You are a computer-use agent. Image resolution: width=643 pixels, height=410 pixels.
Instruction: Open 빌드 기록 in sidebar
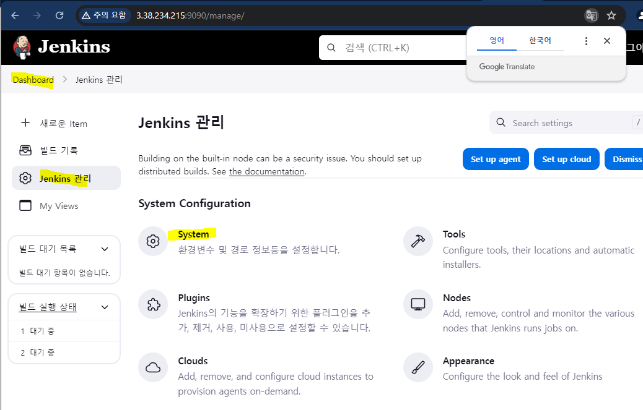[66, 150]
